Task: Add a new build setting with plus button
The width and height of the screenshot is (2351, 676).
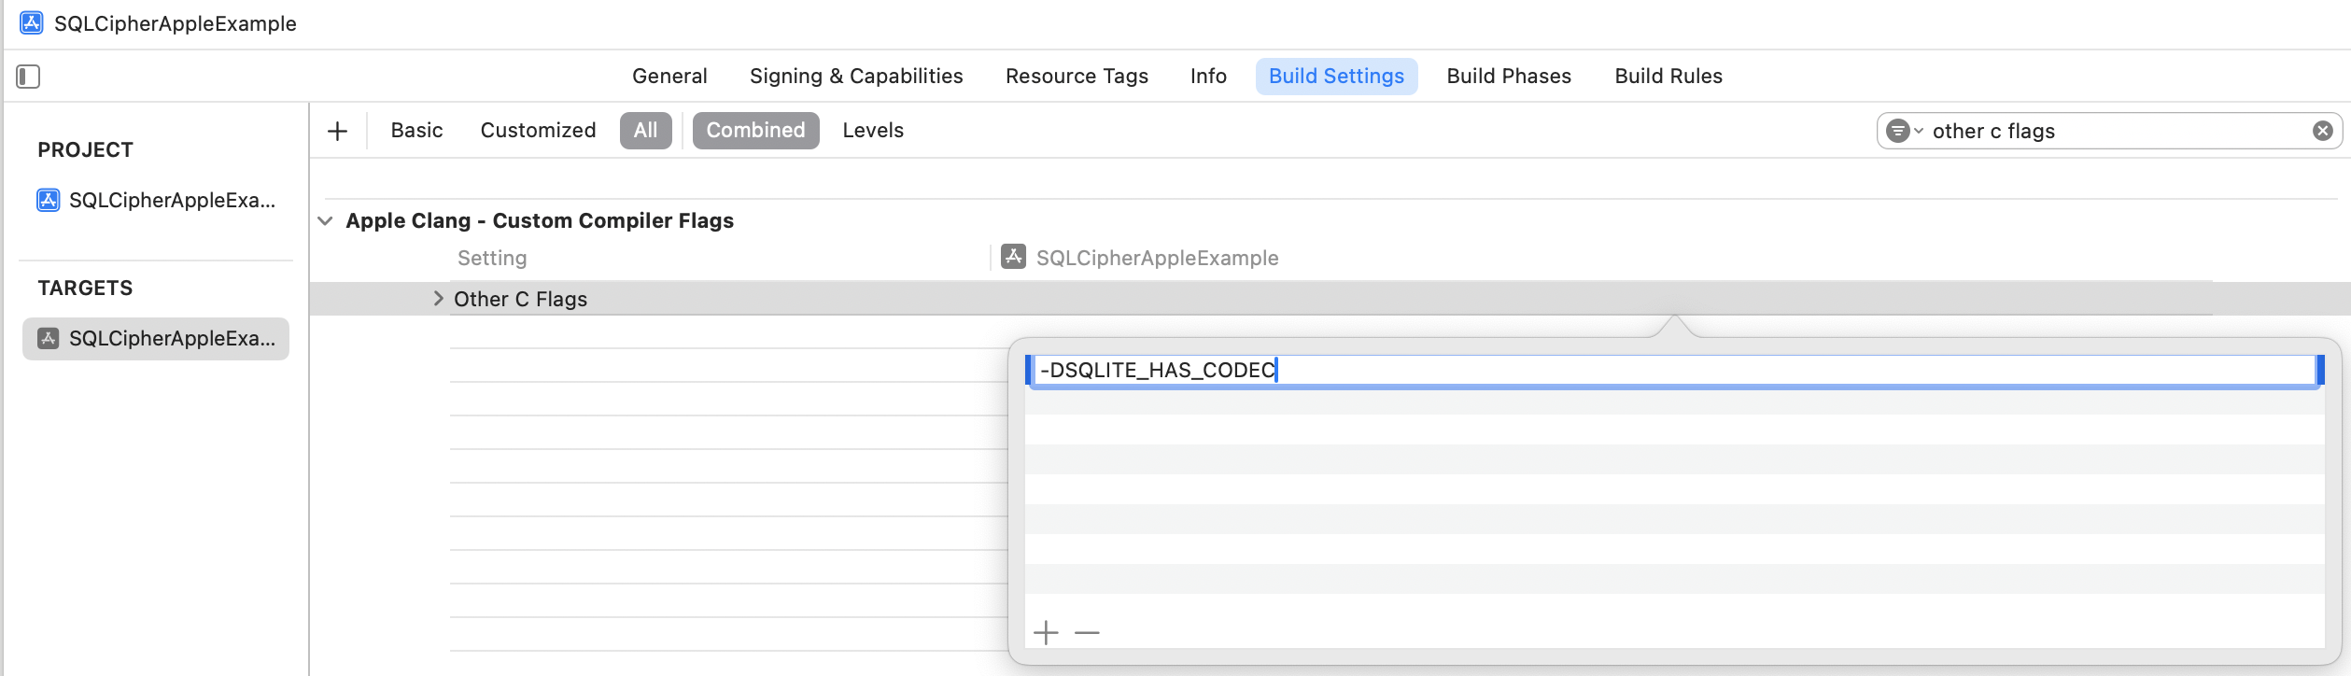Action: coord(338,131)
